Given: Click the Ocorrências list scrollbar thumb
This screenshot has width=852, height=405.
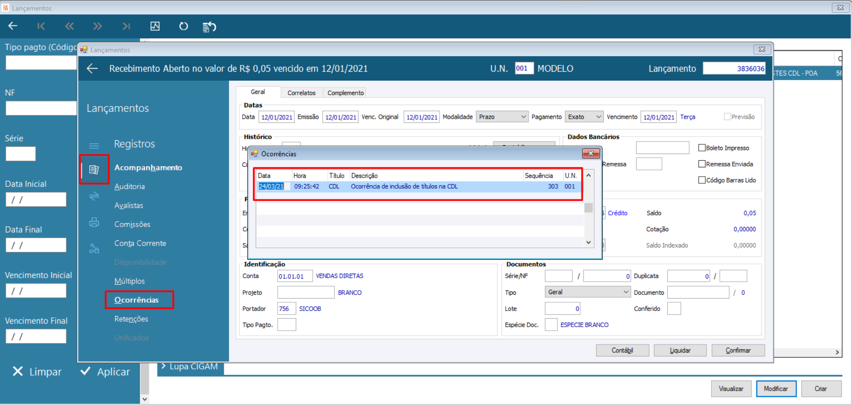Looking at the screenshot, I should (589, 208).
